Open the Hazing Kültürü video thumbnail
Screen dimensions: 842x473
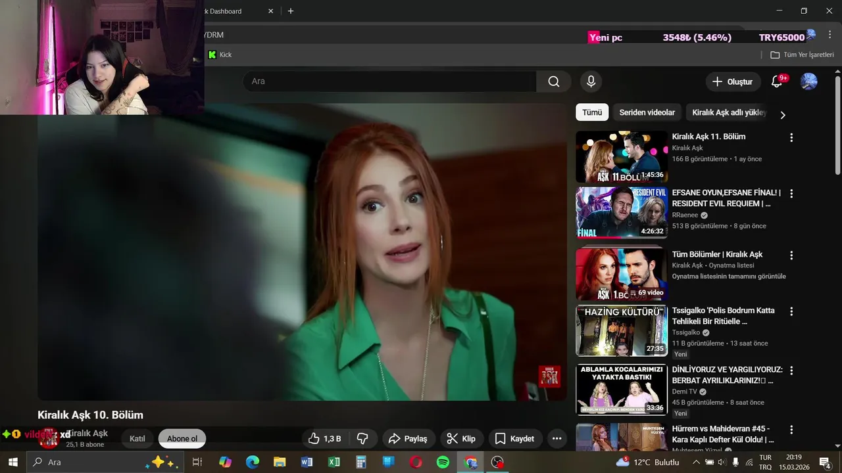tap(622, 330)
